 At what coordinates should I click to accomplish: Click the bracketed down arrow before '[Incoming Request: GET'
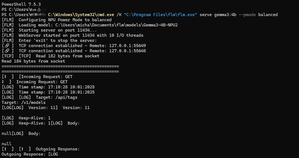tap(5, 77)
